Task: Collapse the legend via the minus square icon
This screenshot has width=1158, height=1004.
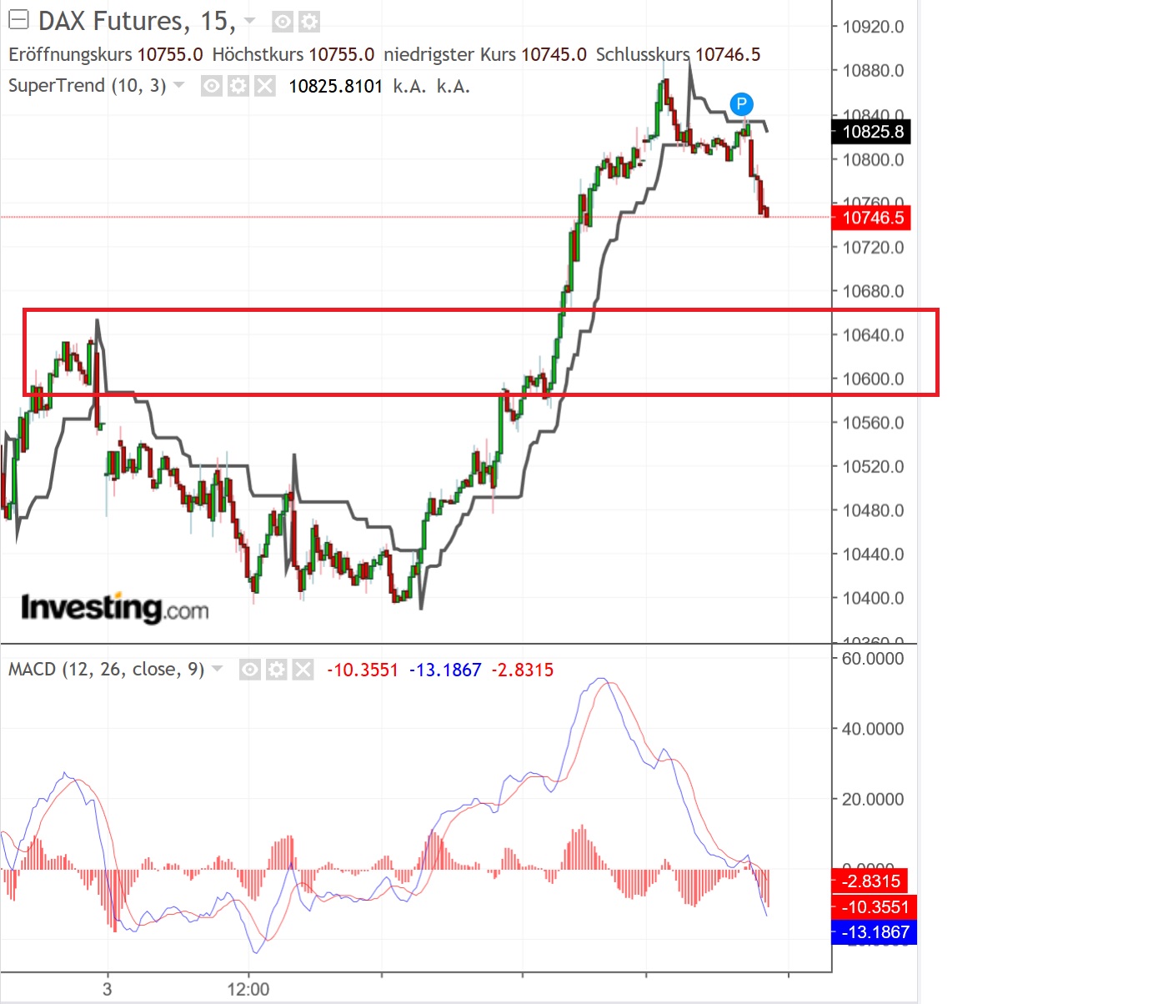Action: (18, 19)
